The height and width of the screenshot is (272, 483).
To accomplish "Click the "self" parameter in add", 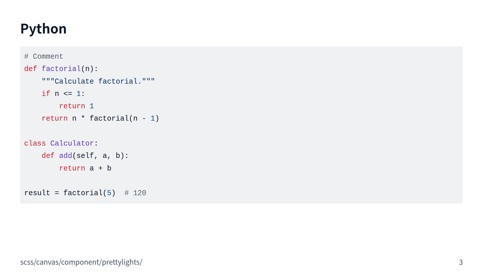I will pyautogui.click(x=85, y=156).
